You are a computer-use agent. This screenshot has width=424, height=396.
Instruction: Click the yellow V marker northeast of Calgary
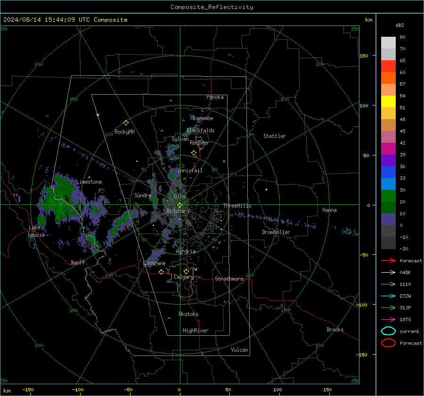196,269
